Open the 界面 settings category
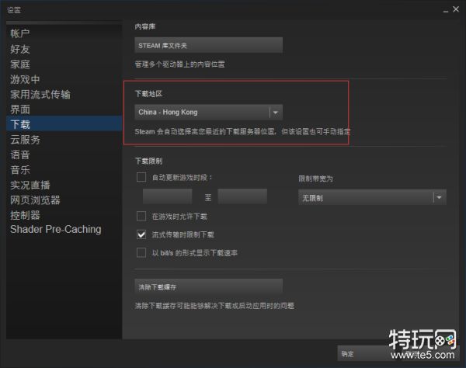The width and height of the screenshot is (466, 368). click(20, 109)
